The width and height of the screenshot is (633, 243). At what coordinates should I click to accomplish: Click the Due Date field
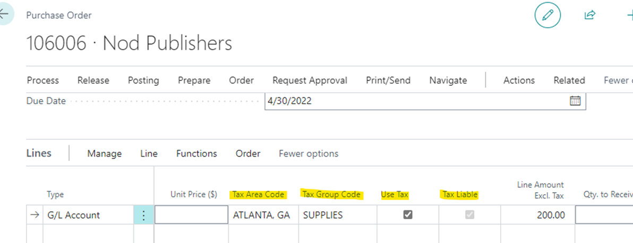pyautogui.click(x=414, y=101)
